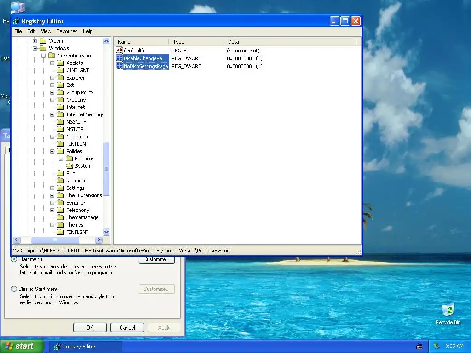Sort values by the Name column

[x=141, y=42]
